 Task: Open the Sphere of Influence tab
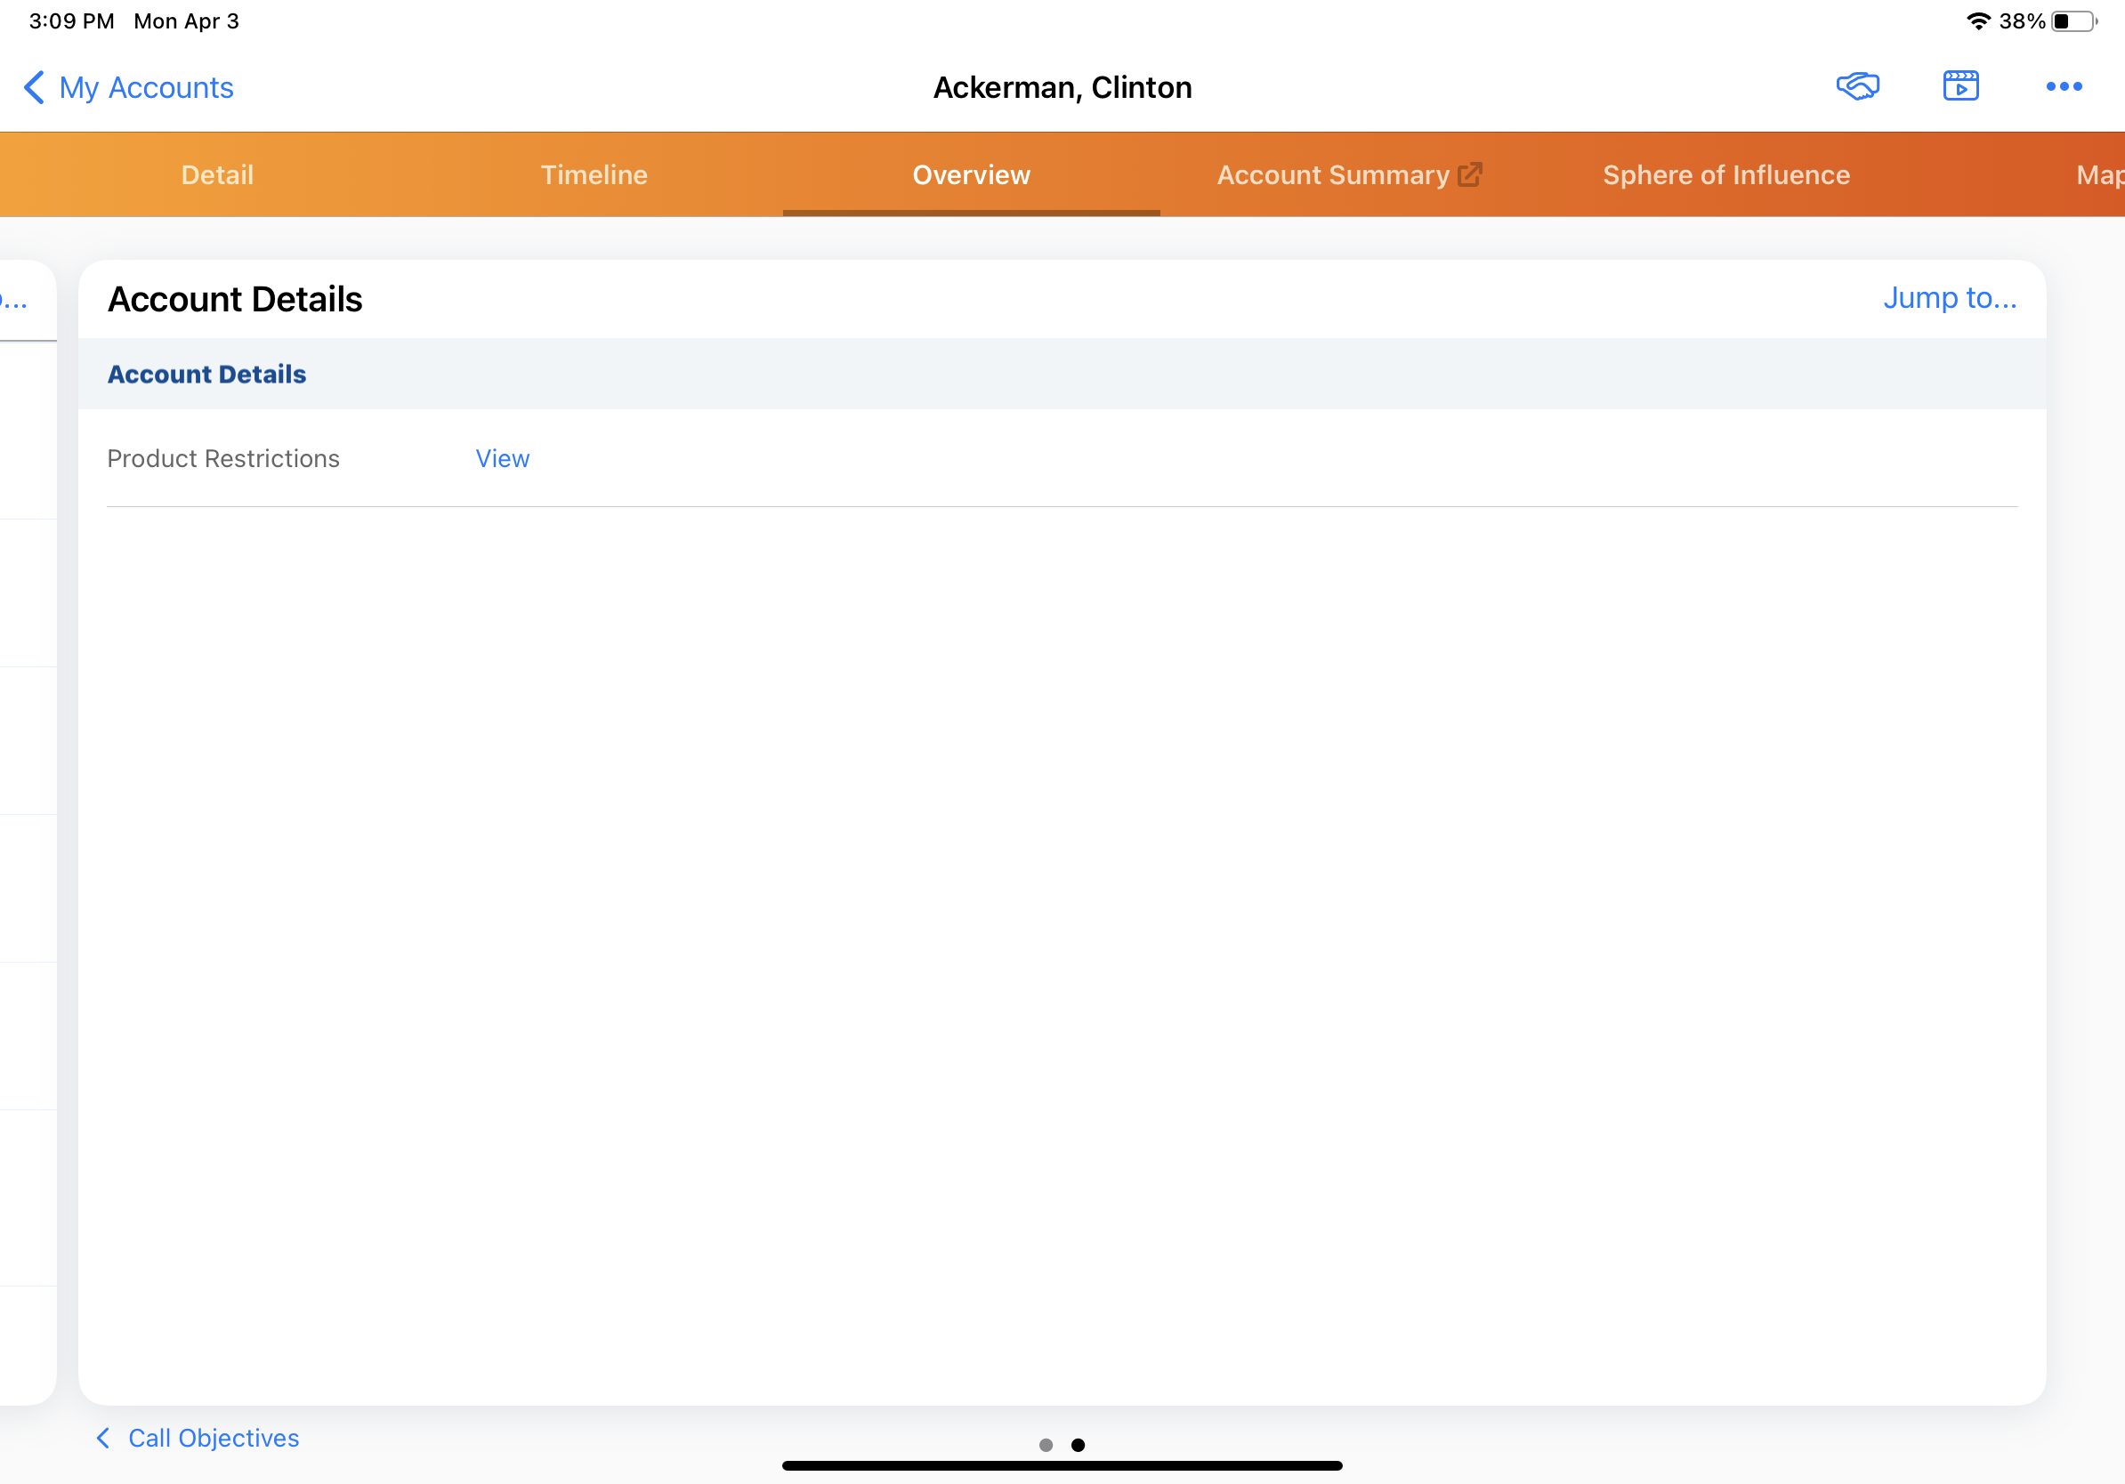[1726, 175]
